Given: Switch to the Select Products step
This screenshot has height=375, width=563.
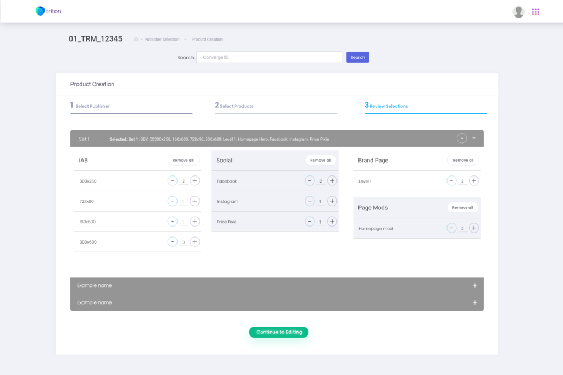Looking at the screenshot, I should 234,106.
